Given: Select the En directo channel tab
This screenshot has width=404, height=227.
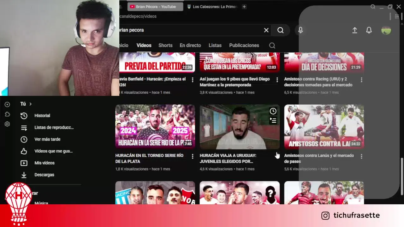Looking at the screenshot, I should click(x=190, y=45).
